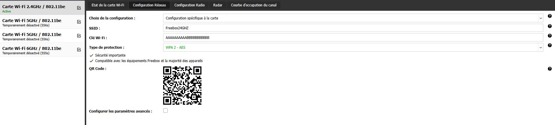Switch to Configuration Radio tab
The image size is (555, 125).
(x=190, y=5)
